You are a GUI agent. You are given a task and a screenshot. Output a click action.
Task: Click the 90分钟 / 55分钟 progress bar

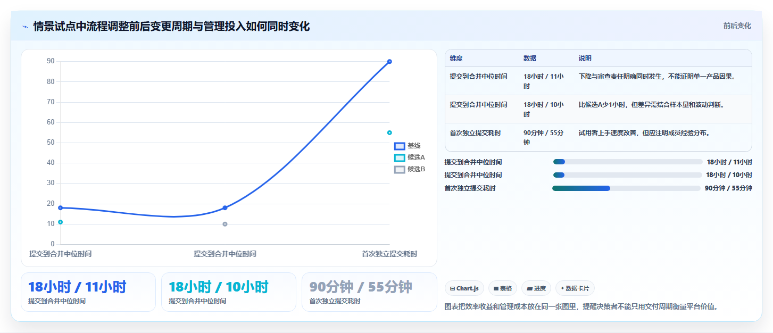click(626, 188)
